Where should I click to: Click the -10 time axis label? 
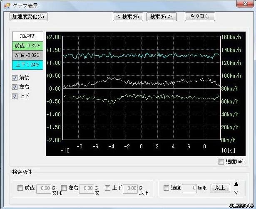tap(65, 150)
